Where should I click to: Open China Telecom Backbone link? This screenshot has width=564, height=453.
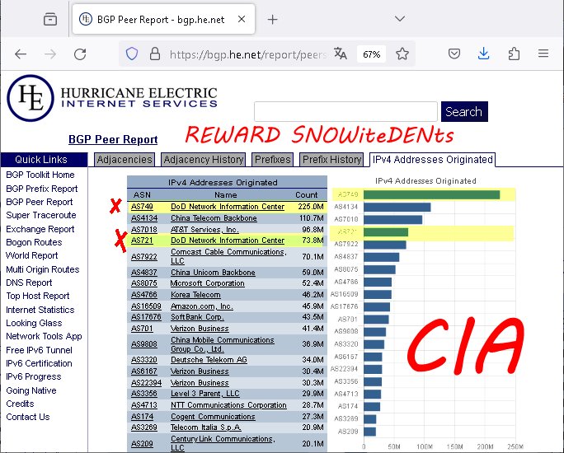pos(214,218)
